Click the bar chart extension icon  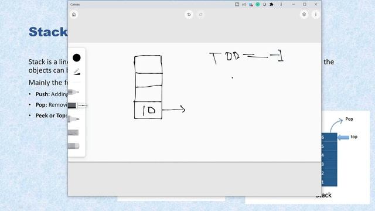(x=244, y=4)
